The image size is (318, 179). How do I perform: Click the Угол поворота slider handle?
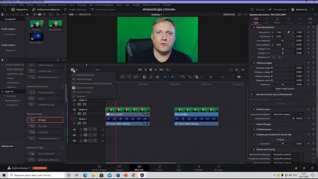(x=283, y=41)
